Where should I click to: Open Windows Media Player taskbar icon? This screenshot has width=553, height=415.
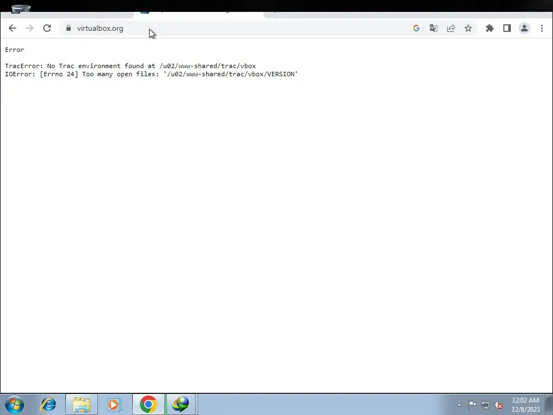114,404
